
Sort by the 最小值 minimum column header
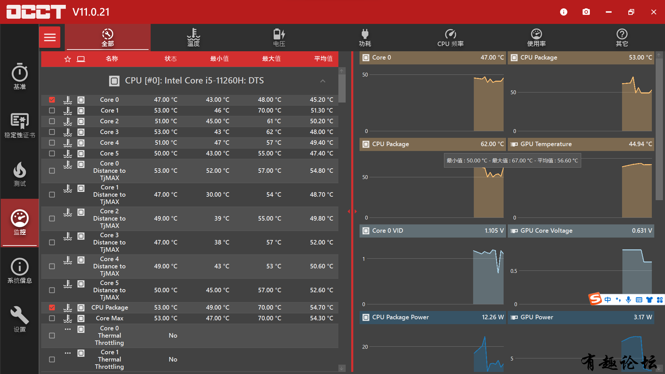coord(219,59)
